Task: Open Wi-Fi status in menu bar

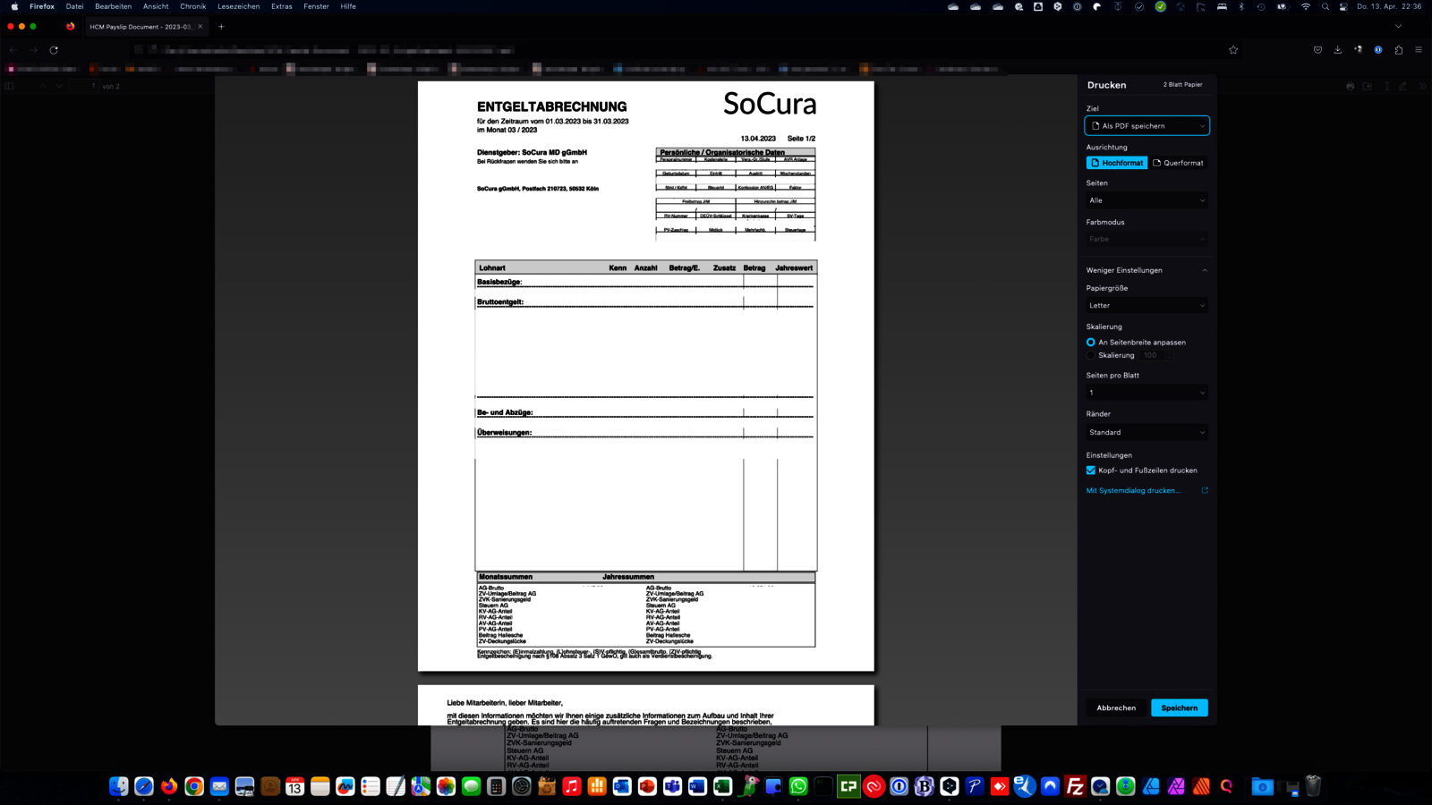Action: [x=1305, y=6]
